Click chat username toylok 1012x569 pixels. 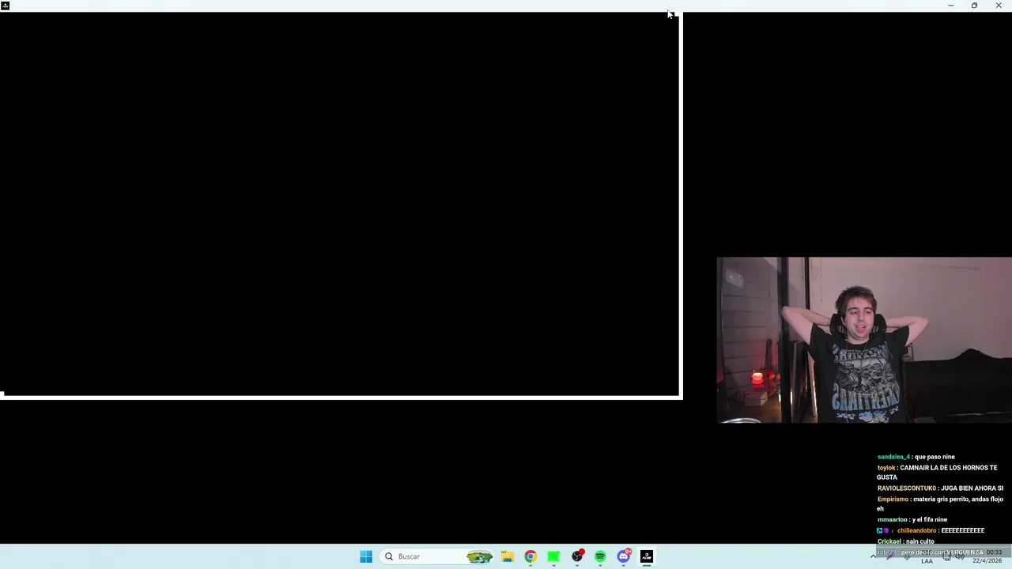click(x=886, y=468)
